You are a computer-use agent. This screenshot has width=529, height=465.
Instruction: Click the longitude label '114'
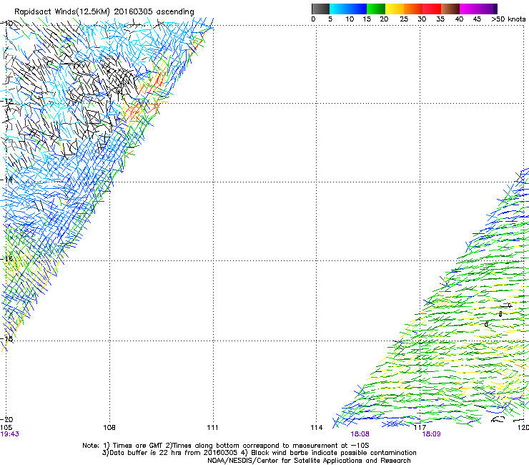pos(317,428)
